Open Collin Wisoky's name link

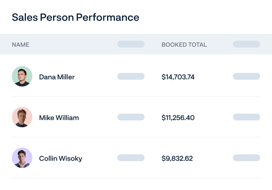click(61, 158)
